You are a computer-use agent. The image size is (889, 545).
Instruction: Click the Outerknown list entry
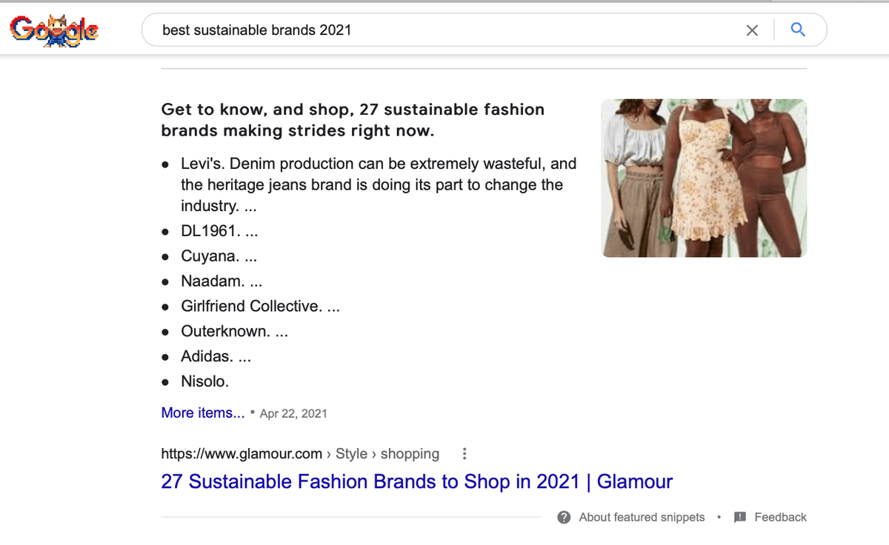(225, 331)
